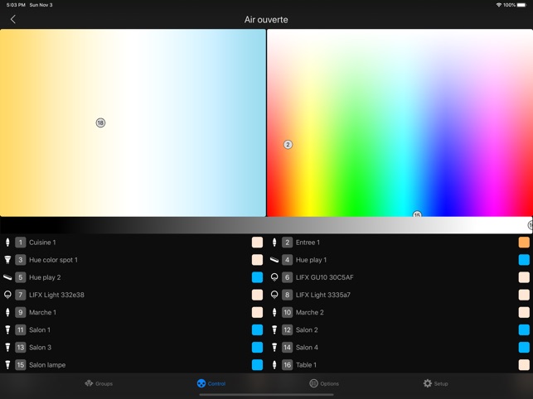Open the Options tab

[x=324, y=383]
